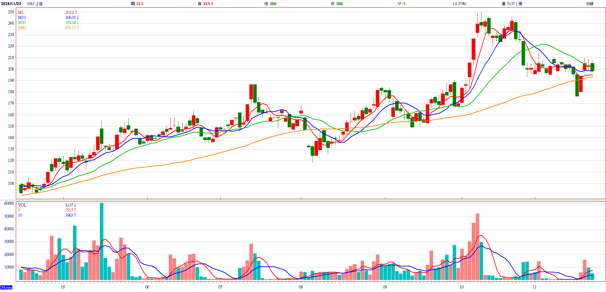This screenshot has width=606, height=292.
Task: Click the green down arrow beside M20 value
Action: click(78, 22)
